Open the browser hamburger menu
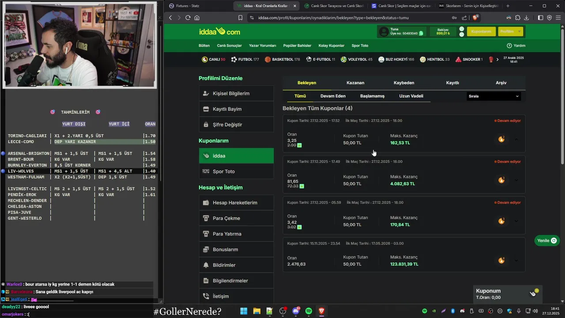The height and width of the screenshot is (318, 565). (558, 18)
